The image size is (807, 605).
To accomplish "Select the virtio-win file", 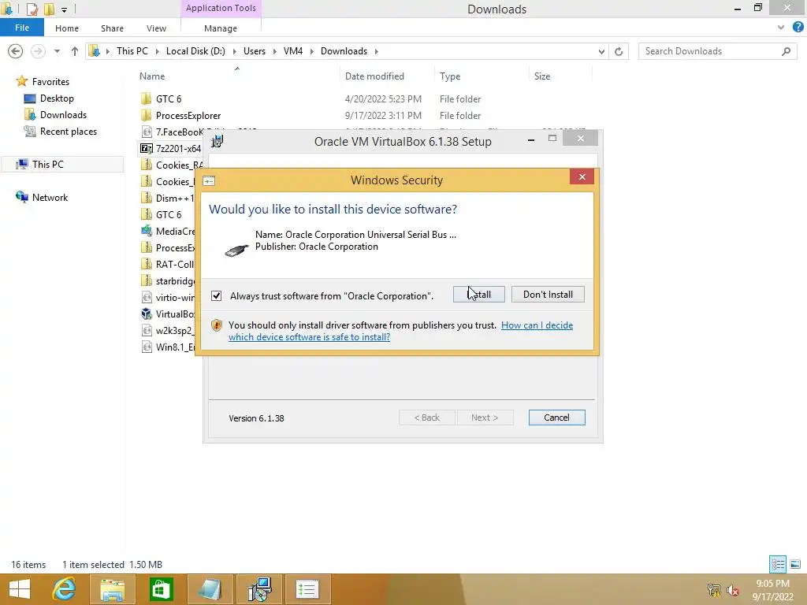I will coord(175,297).
